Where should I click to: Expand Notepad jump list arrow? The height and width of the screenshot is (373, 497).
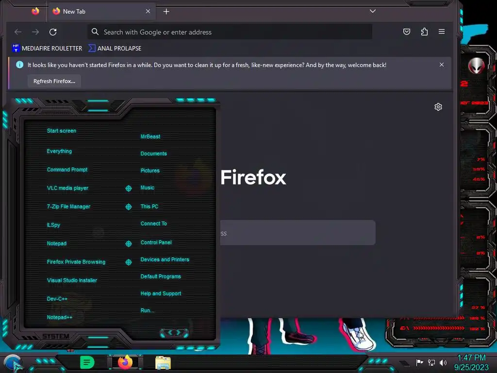click(129, 244)
